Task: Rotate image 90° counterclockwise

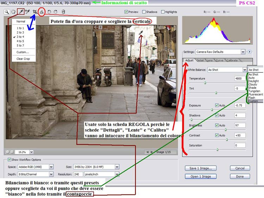Action: 49,12
